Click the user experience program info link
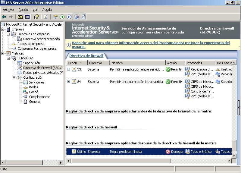 pyautogui.click(x=151, y=45)
